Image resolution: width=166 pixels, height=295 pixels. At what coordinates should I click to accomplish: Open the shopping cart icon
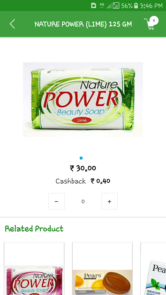point(151,23)
